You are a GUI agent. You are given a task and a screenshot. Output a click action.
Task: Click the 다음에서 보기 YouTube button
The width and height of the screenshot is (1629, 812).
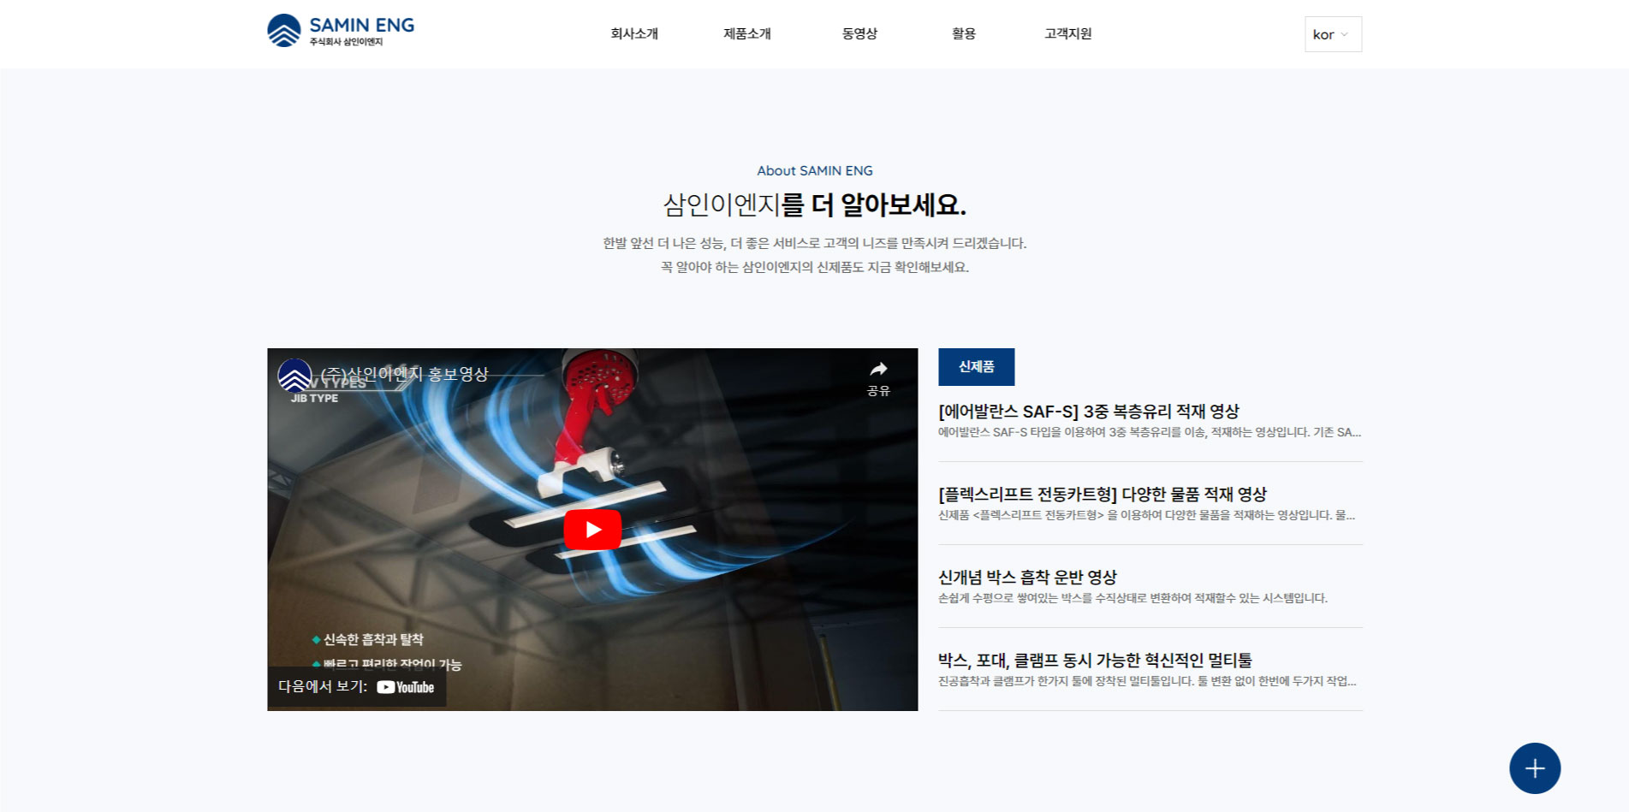pos(356,687)
